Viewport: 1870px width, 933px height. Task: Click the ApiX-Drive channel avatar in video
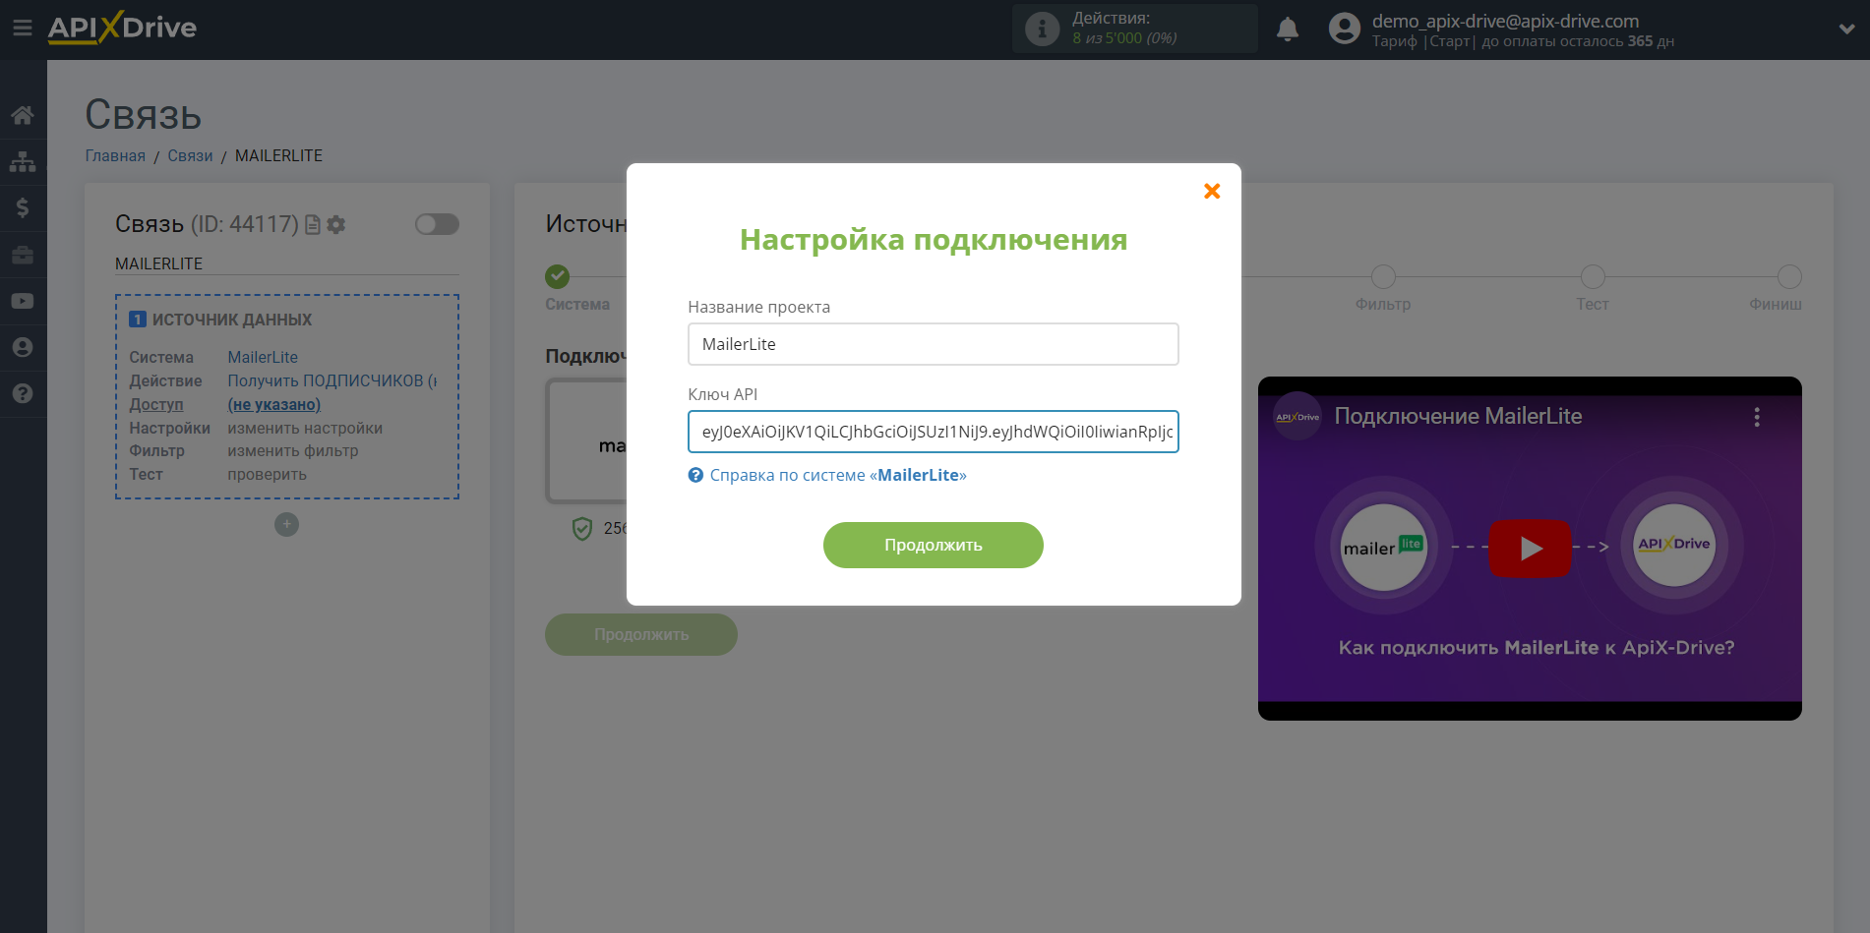[1297, 417]
